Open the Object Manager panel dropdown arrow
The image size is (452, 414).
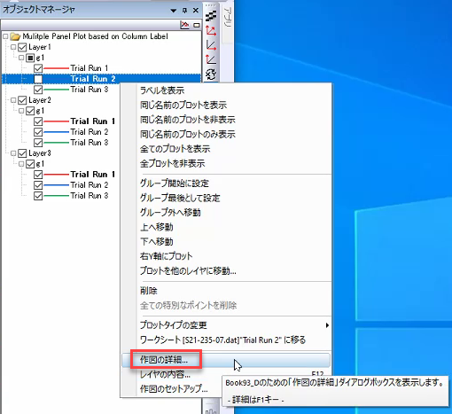click(x=174, y=11)
